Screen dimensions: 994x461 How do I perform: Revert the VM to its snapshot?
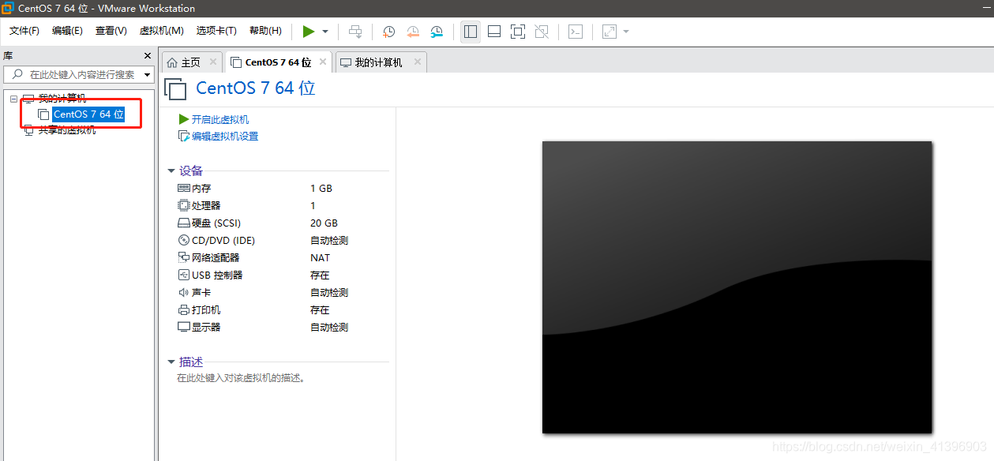tap(412, 32)
